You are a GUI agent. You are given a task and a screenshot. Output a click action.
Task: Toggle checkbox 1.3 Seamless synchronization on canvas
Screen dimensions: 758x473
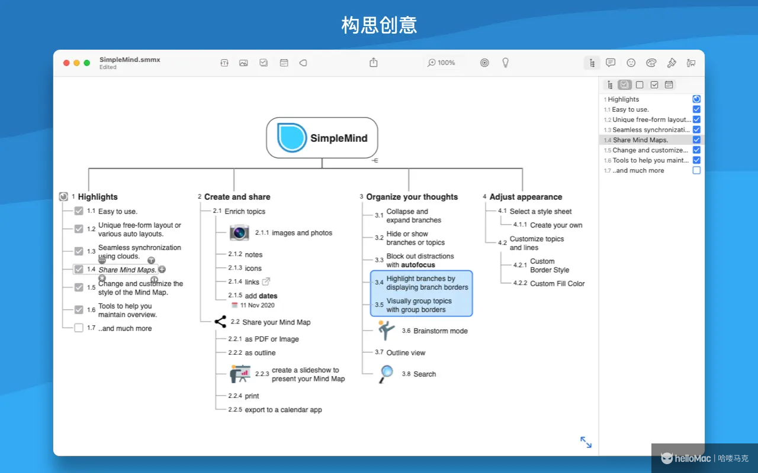tap(79, 251)
